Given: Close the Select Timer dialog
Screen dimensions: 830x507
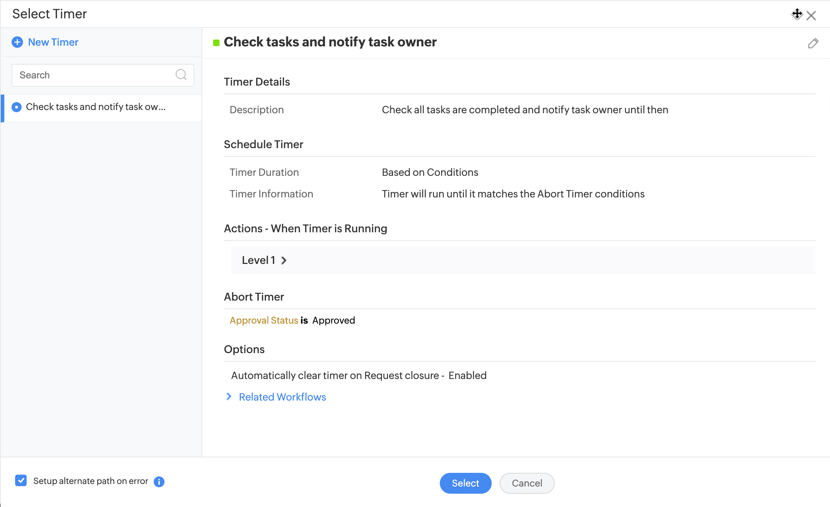Looking at the screenshot, I should [811, 15].
